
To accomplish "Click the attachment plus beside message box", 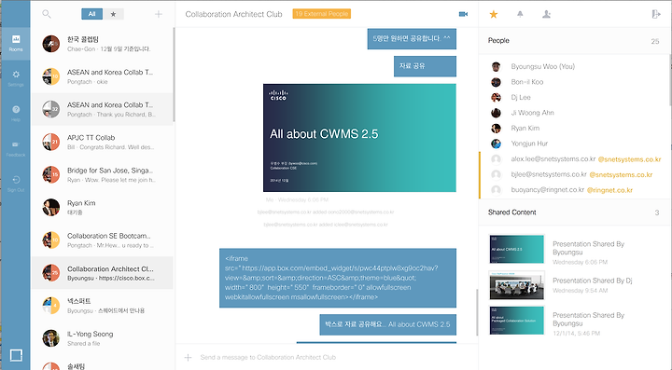I will (188, 357).
